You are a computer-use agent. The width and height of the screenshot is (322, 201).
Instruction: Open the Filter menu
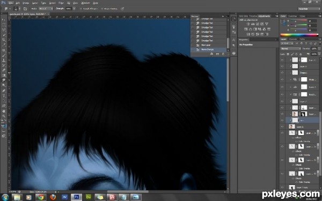[61, 3]
